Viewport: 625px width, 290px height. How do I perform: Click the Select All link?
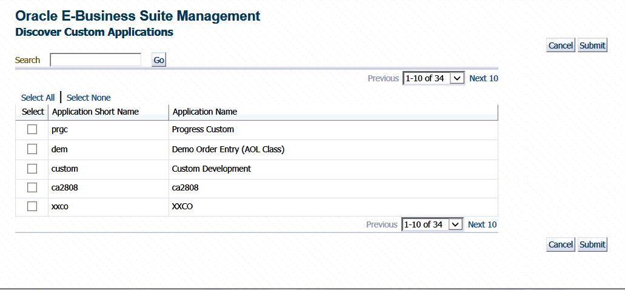(x=38, y=98)
